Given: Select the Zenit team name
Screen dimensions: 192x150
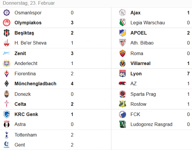Looking at the screenshot, I should coord(20,53).
